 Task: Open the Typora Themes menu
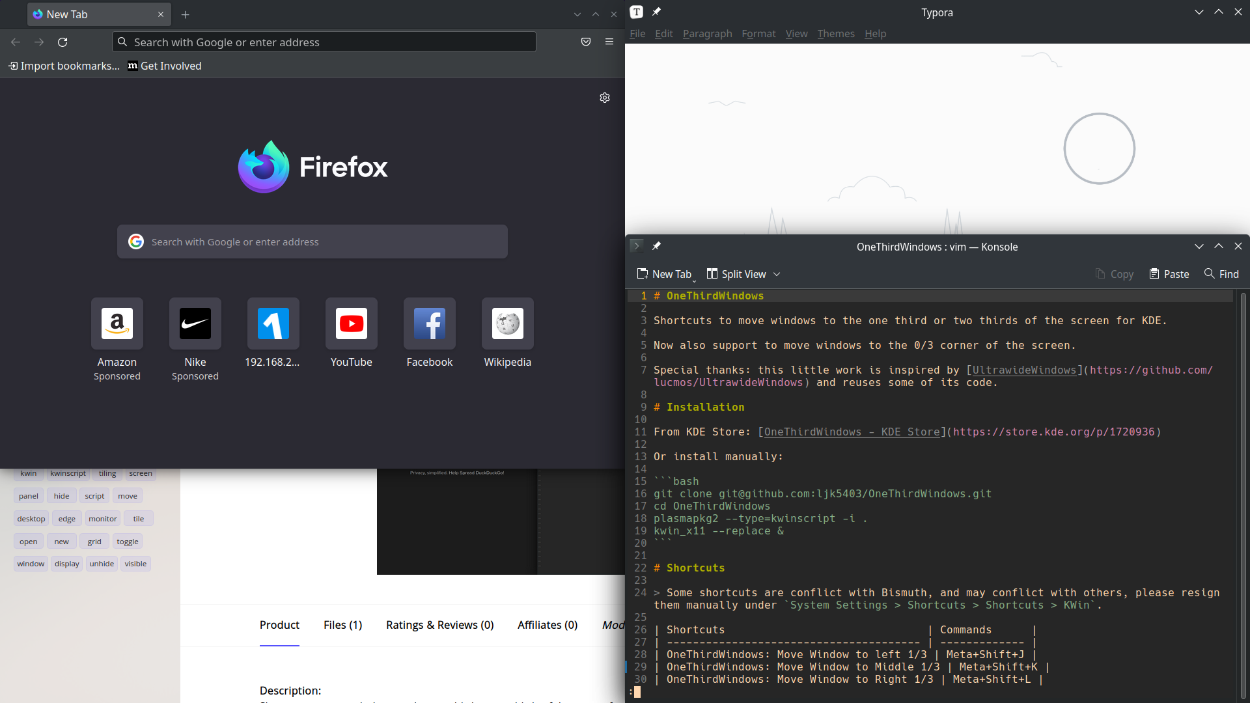pyautogui.click(x=836, y=34)
